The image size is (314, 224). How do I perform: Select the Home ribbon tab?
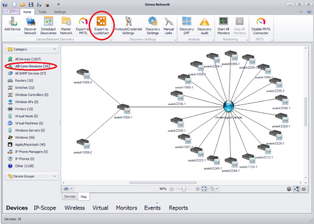[27, 12]
